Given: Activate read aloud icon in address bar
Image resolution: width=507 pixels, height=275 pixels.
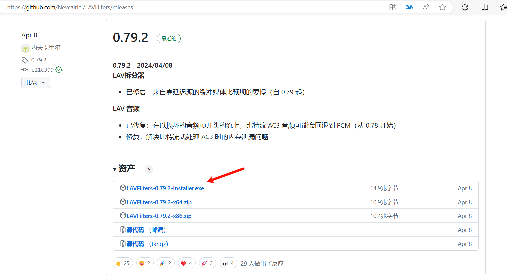Looking at the screenshot, I should tap(426, 7).
